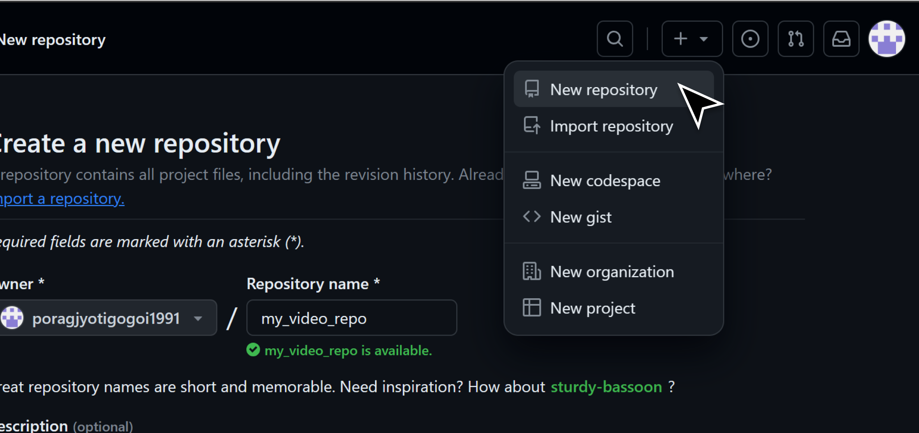Image resolution: width=919 pixels, height=433 pixels.
Task: Click the Description (optional) label
Action: click(67, 426)
